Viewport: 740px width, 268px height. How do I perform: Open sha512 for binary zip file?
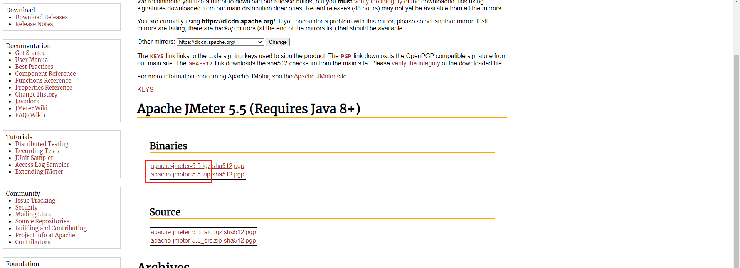coord(222,175)
